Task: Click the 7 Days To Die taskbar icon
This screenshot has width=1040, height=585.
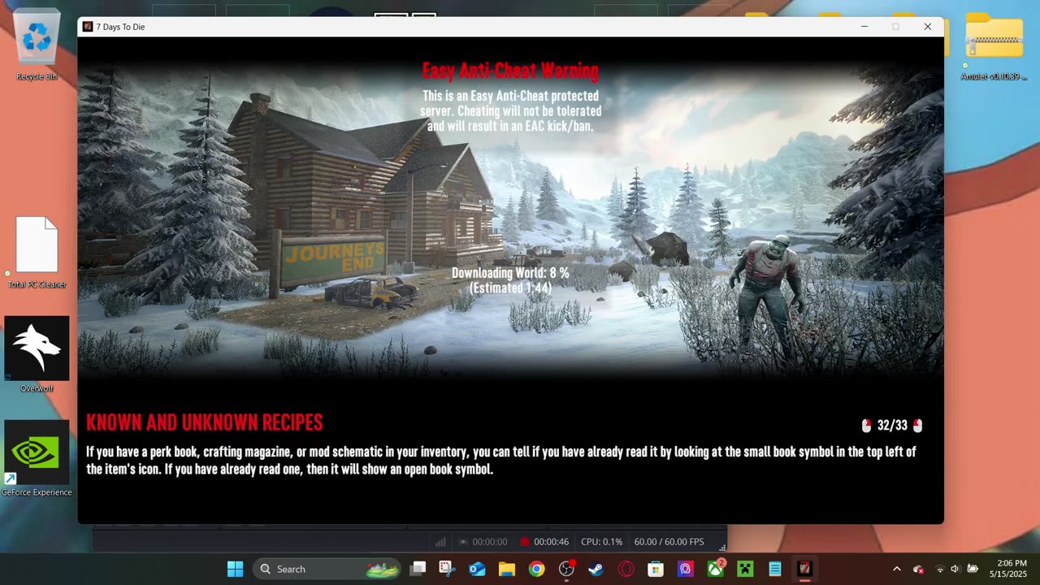Action: (x=804, y=569)
